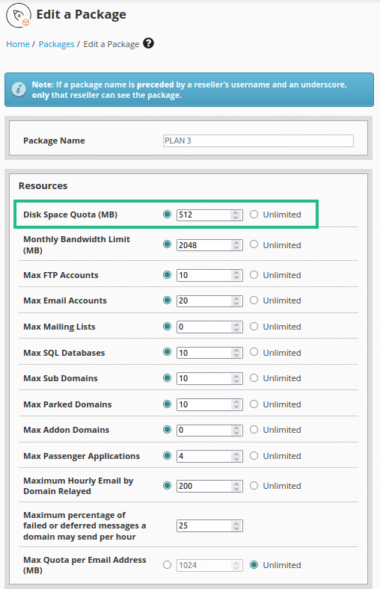Image resolution: width=380 pixels, height=589 pixels.
Task: Click the Maximum Hourly Email value field
Action: 209,486
